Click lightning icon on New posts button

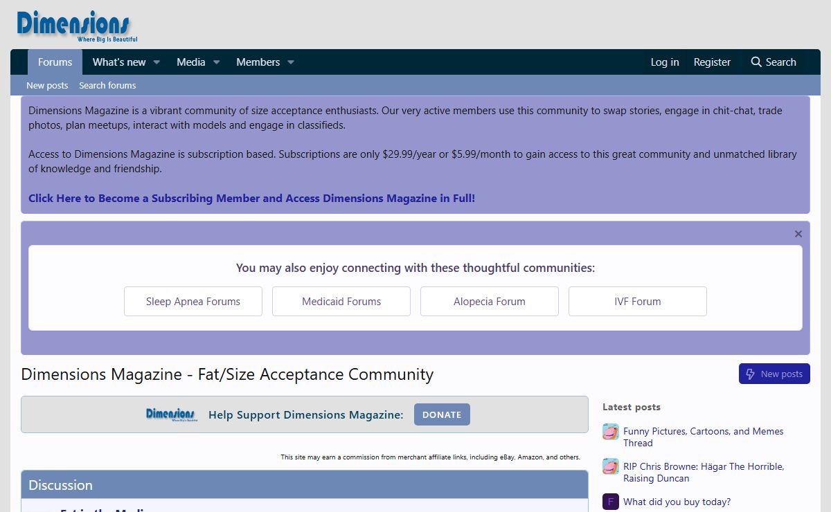point(750,374)
